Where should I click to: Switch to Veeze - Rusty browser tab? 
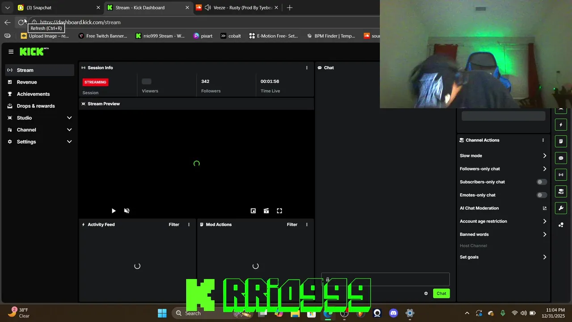[237, 8]
